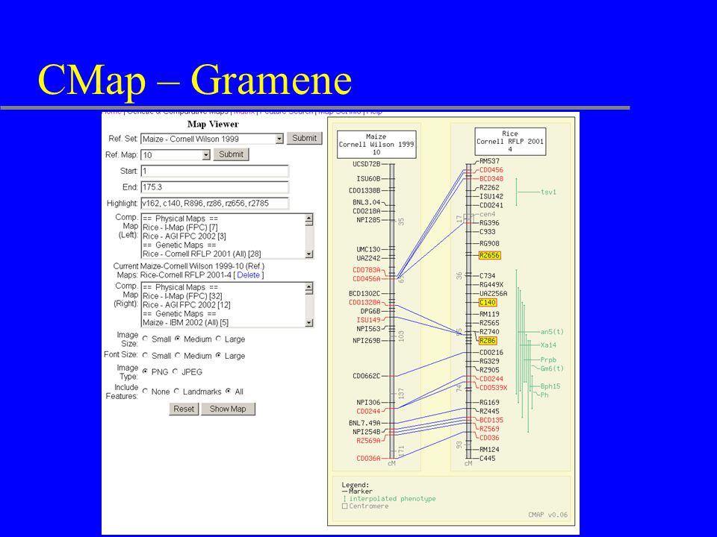
Task: Click red marker CDO456 on rice map
Action: pos(491,170)
